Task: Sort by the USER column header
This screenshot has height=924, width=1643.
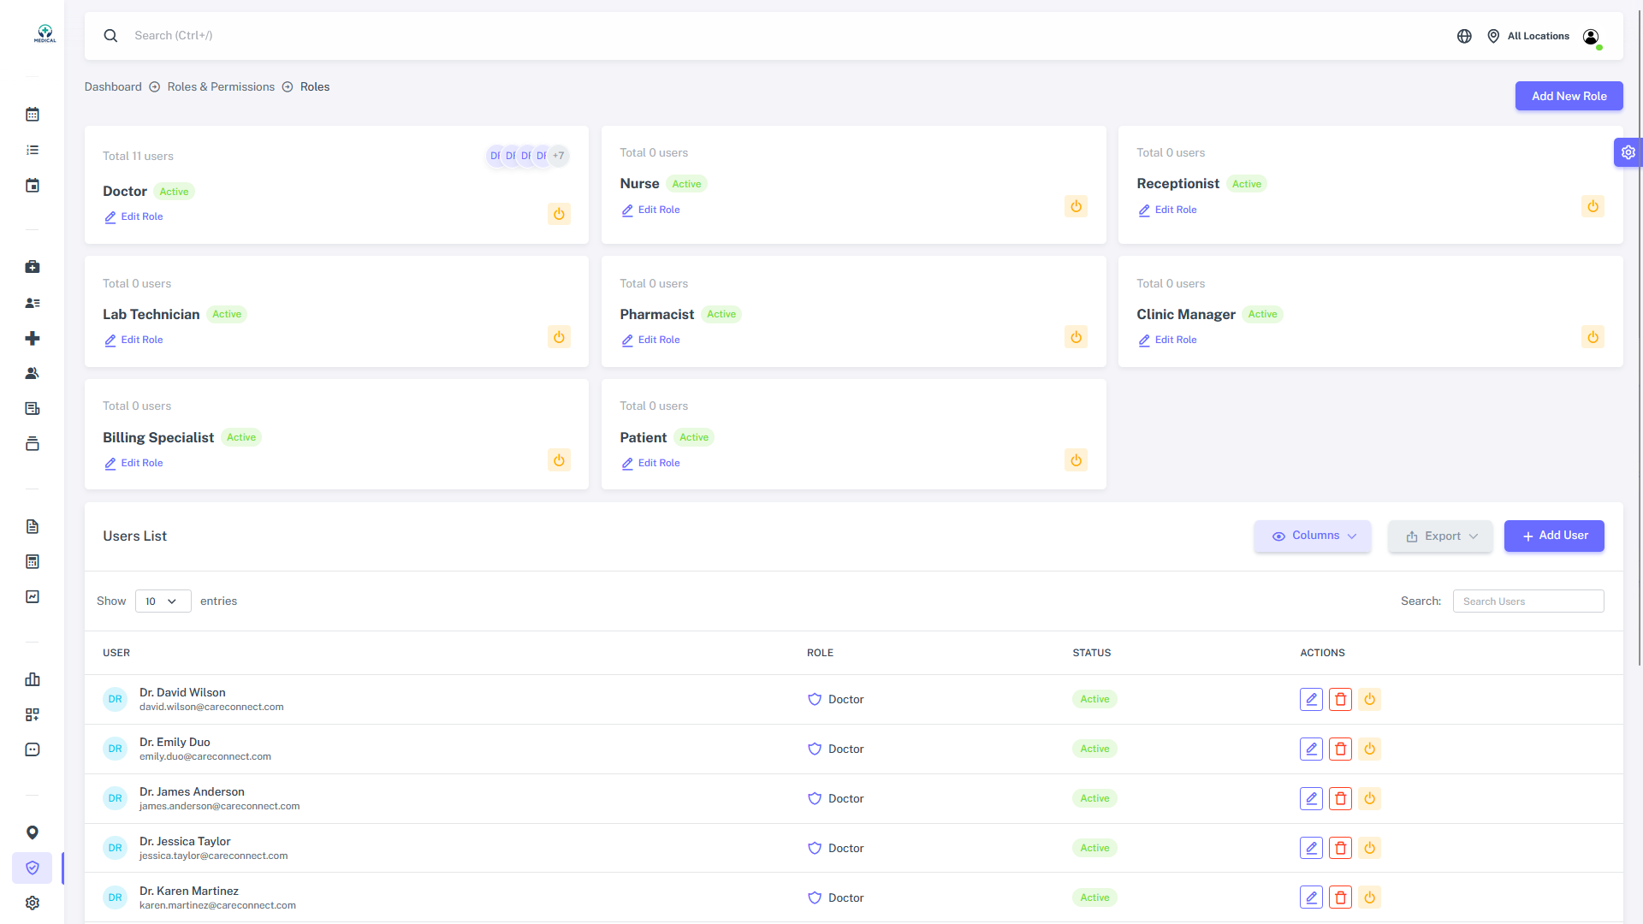Action: click(116, 653)
